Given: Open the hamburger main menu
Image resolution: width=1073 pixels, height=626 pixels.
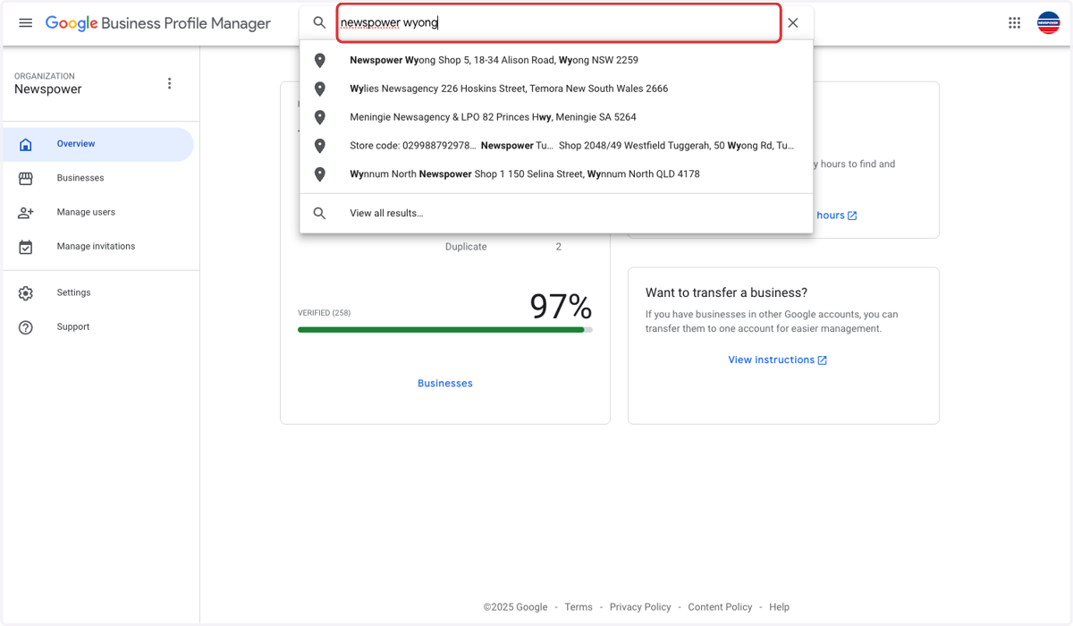Looking at the screenshot, I should [x=26, y=23].
